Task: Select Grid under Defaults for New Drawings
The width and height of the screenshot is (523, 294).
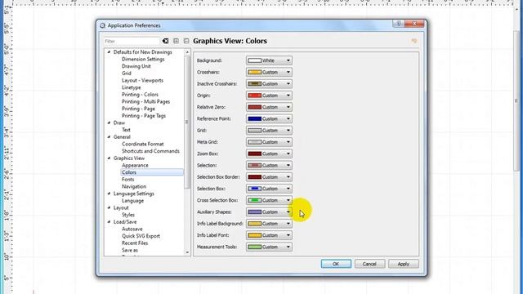Action: coord(127,73)
